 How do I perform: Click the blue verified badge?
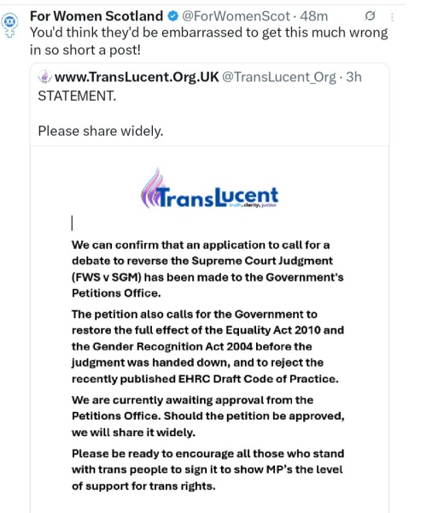coord(172,16)
